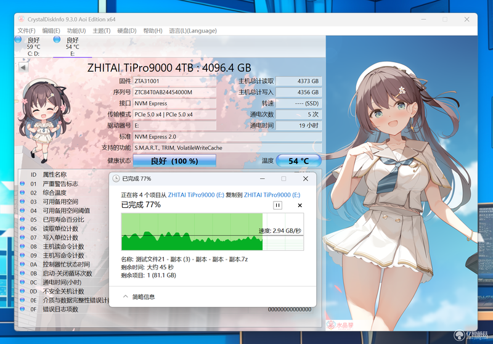Minimize the copy progress dialog

click(x=263, y=179)
